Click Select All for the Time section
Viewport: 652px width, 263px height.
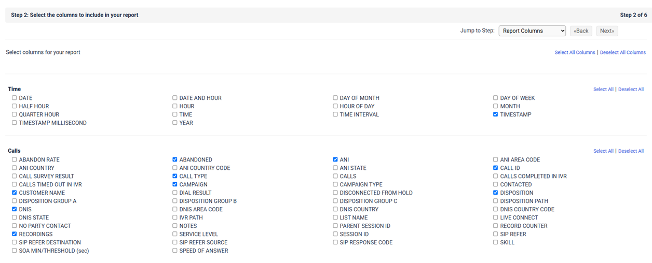click(x=603, y=90)
